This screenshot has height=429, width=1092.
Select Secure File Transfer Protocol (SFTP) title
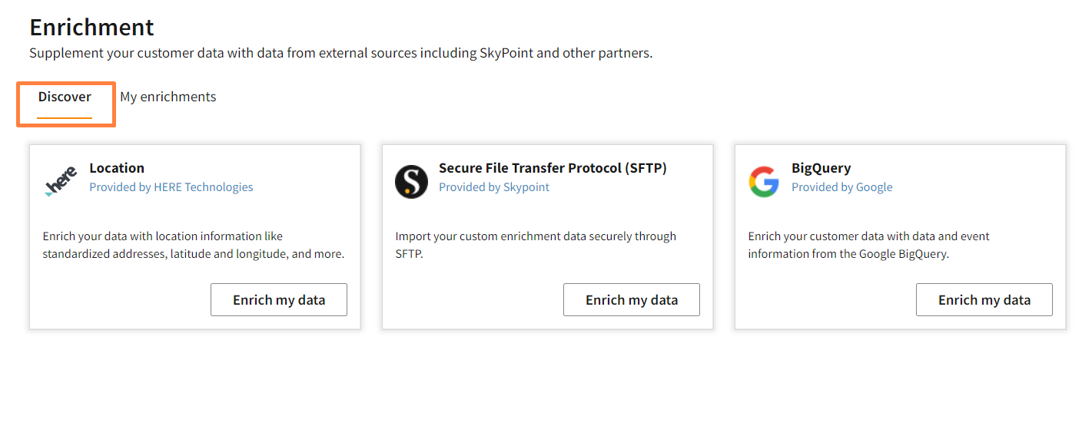pyautogui.click(x=553, y=168)
